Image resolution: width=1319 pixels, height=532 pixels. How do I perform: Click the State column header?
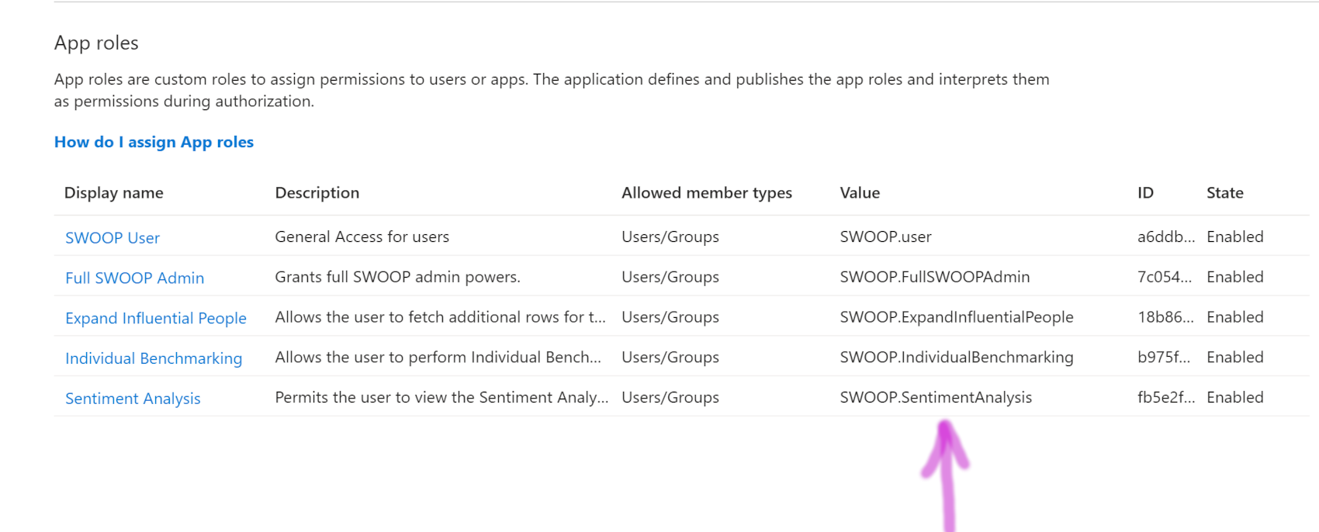point(1225,193)
